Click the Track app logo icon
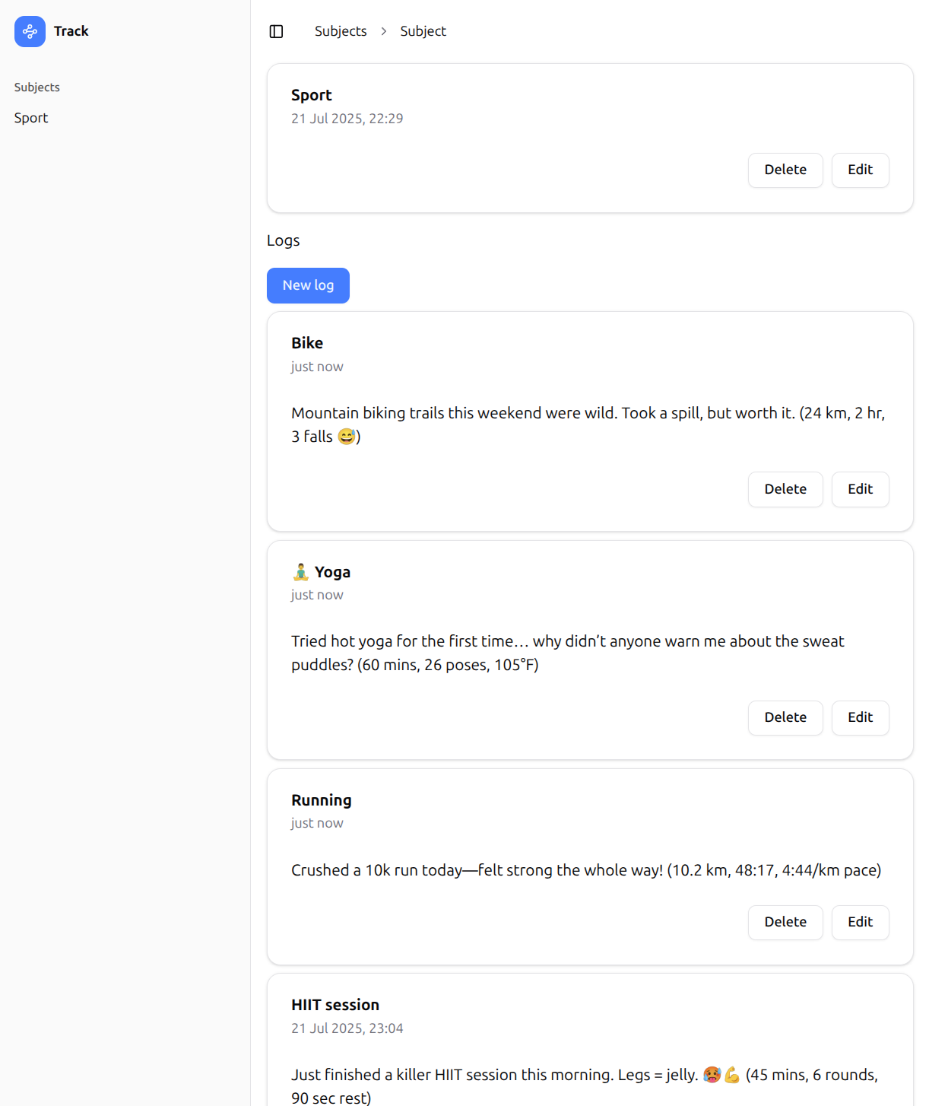The height and width of the screenshot is (1106, 929). tap(30, 31)
